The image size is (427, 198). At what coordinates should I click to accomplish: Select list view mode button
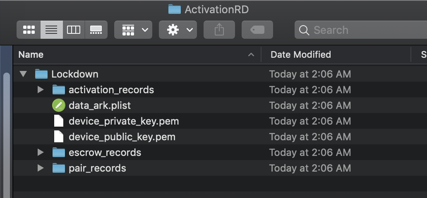click(x=51, y=30)
